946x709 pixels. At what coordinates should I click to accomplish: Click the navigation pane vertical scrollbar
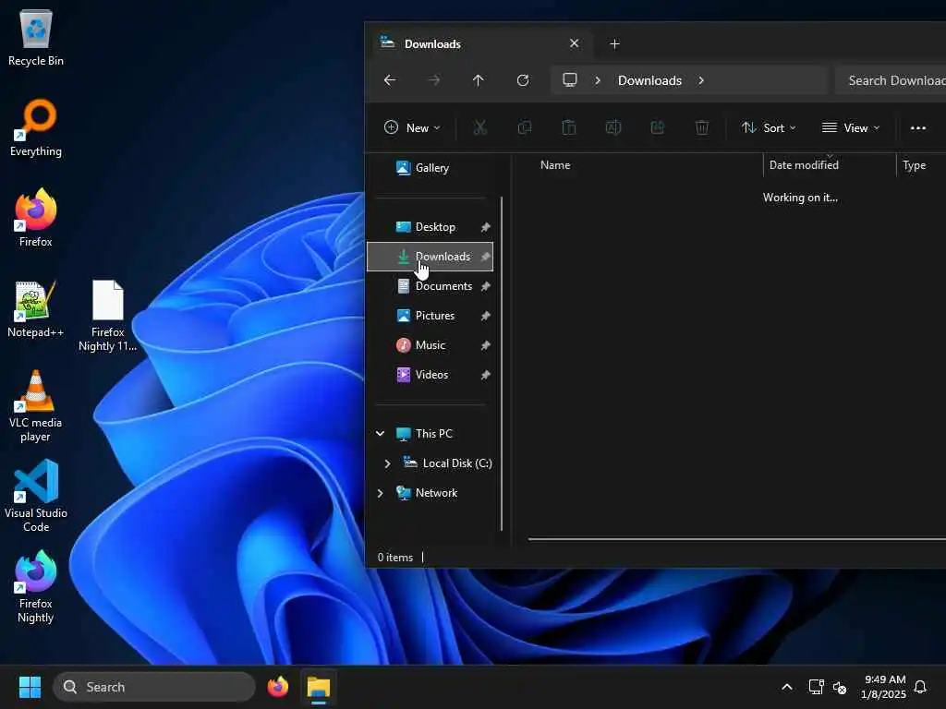point(502,364)
